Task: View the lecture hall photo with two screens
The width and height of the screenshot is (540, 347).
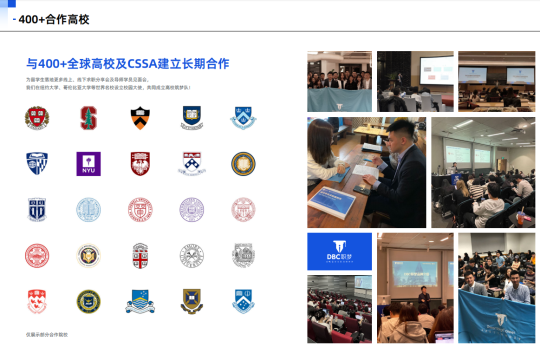Action: [x=496, y=81]
